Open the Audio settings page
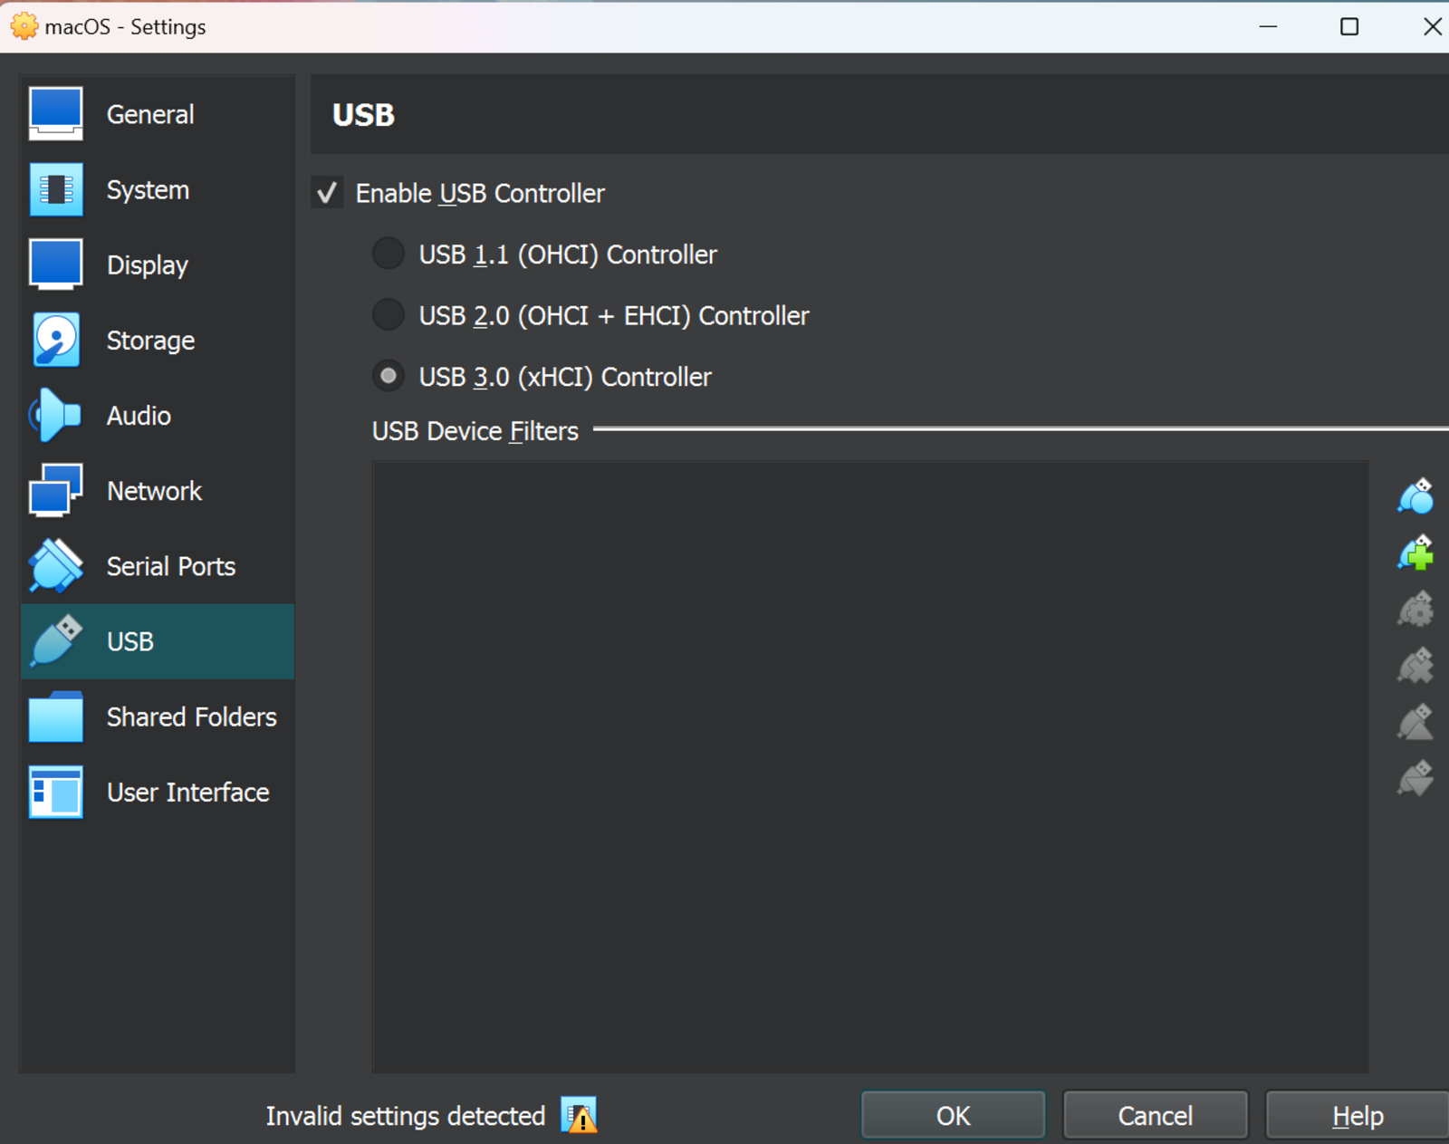 [x=138, y=416]
